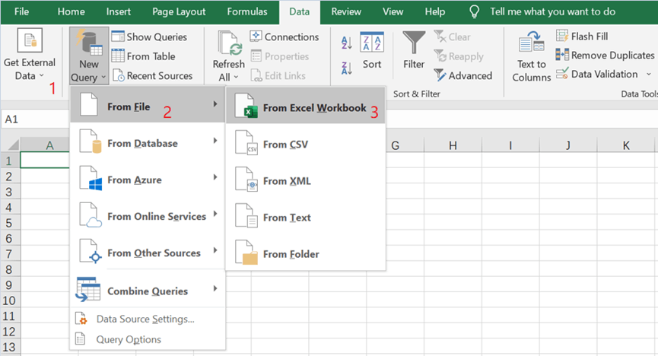The height and width of the screenshot is (356, 658).
Task: Switch to the Review tab
Action: pos(346,11)
